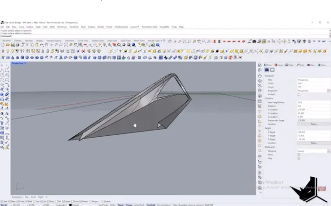This screenshot has height=206, width=331.
Task: Open the V-Ray menu
Action: coord(174,27)
